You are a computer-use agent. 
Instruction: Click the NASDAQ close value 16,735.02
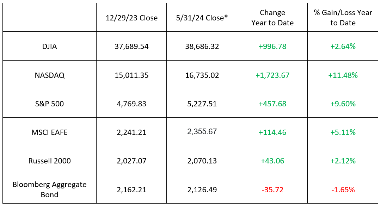pyautogui.click(x=202, y=75)
